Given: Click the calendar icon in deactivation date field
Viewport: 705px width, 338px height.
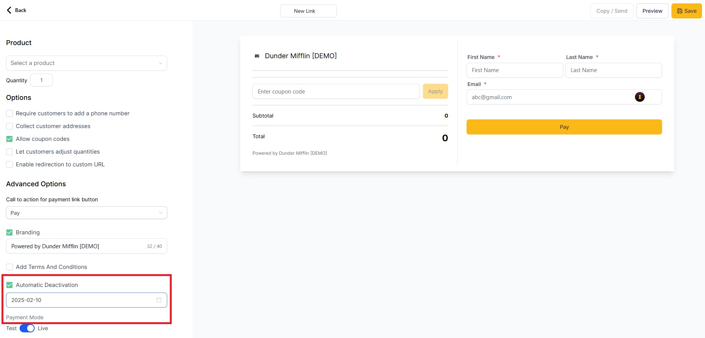Looking at the screenshot, I should [x=159, y=300].
